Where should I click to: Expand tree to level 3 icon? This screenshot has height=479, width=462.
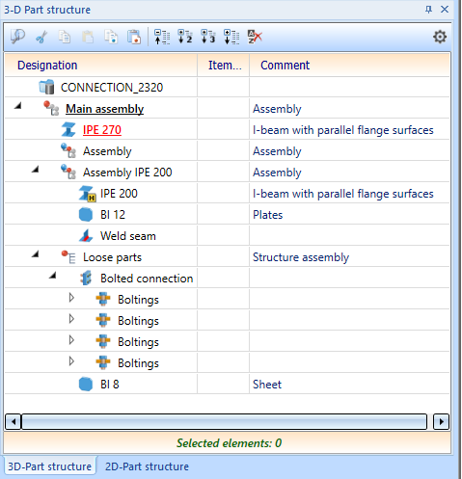coord(208,37)
